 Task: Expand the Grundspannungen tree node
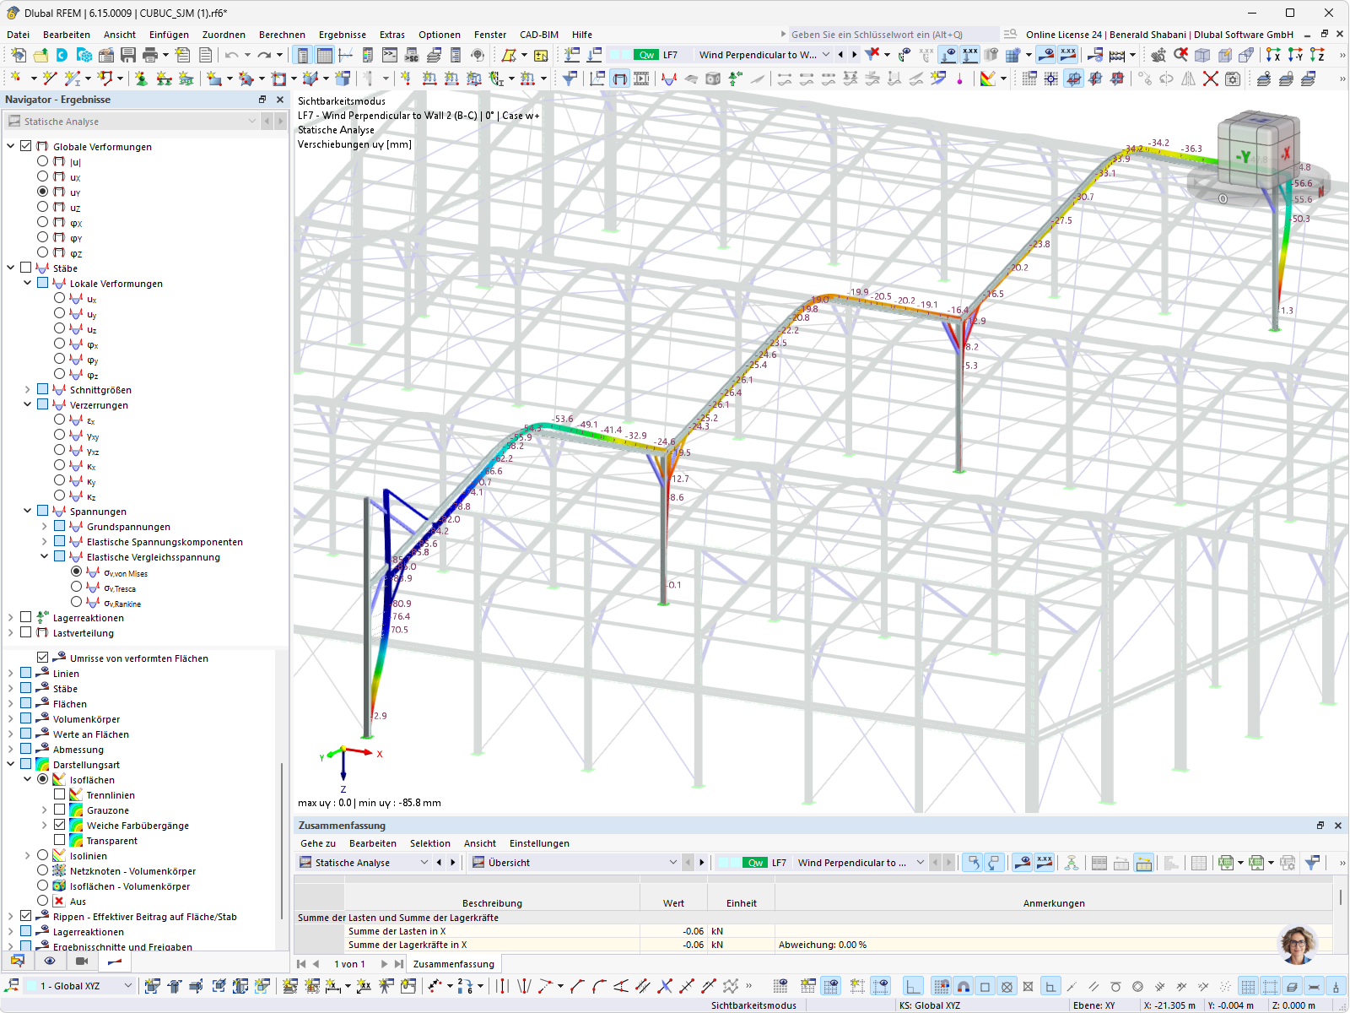coord(45,526)
